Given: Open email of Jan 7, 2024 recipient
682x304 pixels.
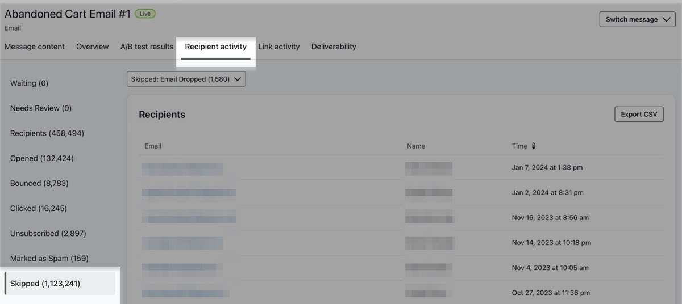Looking at the screenshot, I should [x=182, y=168].
